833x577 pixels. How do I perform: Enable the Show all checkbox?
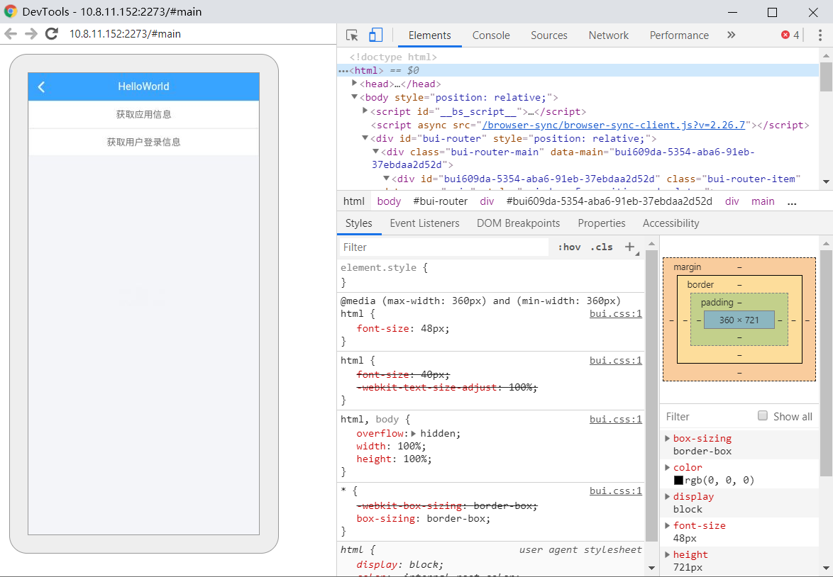click(x=763, y=416)
